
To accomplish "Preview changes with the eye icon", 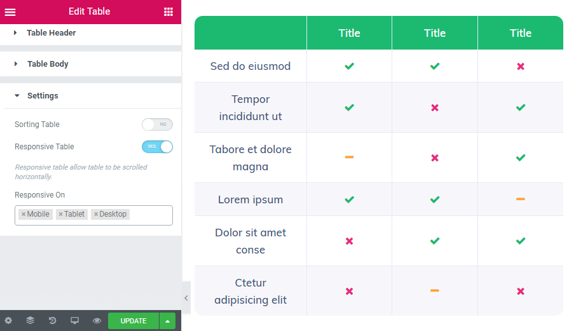I will 97,320.
